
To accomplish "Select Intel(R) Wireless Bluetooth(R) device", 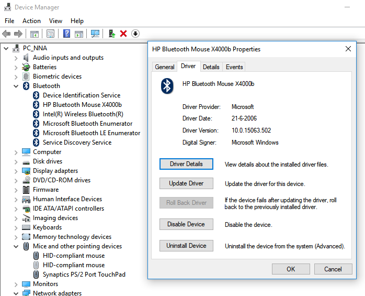I will 83,114.
